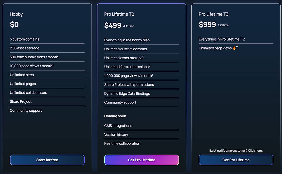Click the Realtime collaboration line item
Viewport: 282px width, 174px height.
(122, 143)
